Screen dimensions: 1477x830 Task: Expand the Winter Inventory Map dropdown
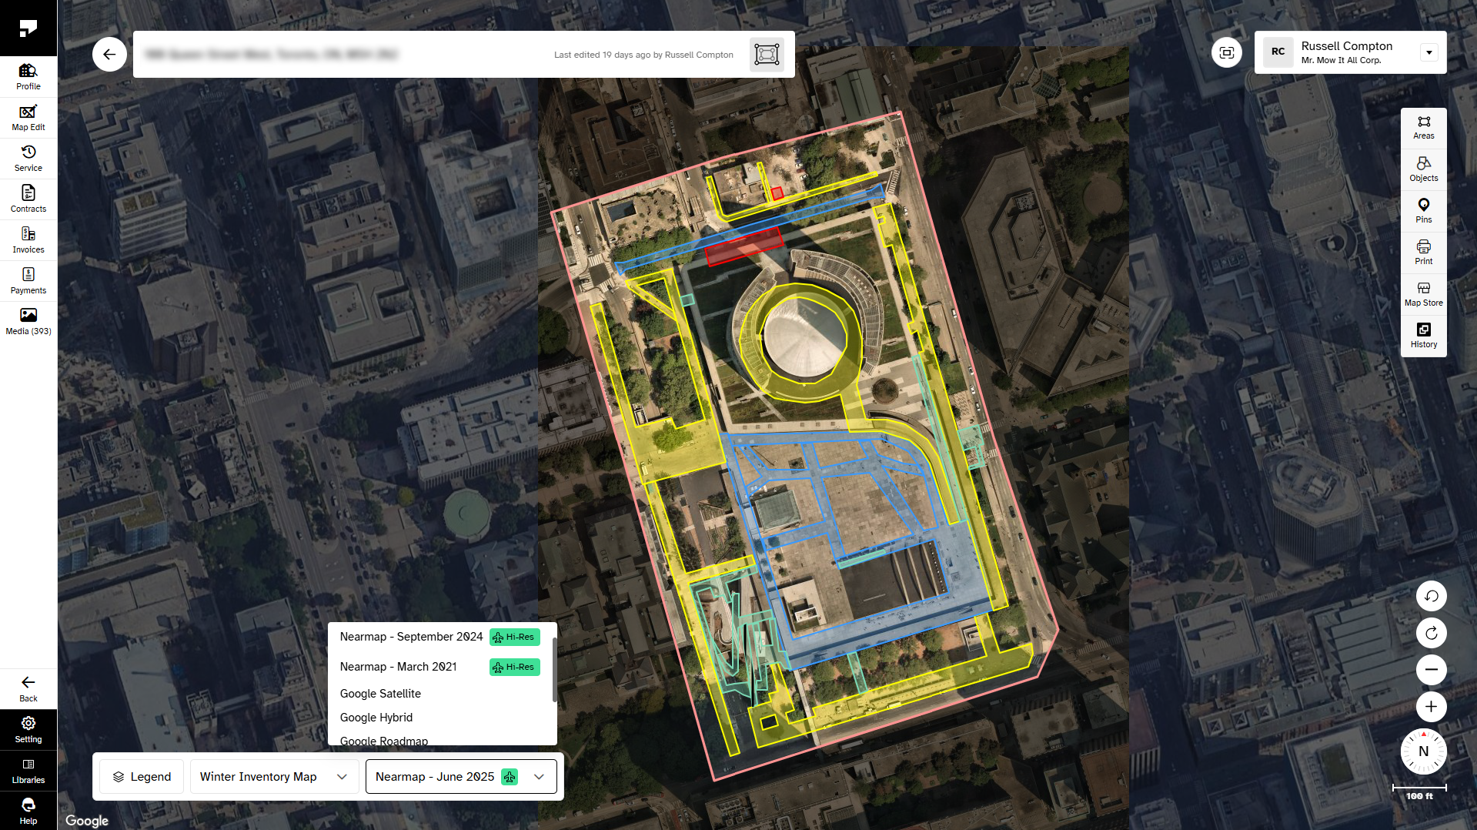pos(274,776)
